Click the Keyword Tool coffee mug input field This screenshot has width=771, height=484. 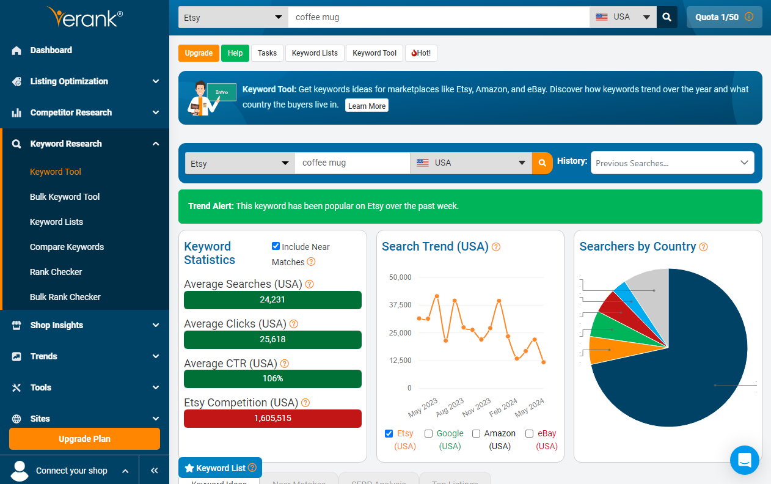pos(353,163)
